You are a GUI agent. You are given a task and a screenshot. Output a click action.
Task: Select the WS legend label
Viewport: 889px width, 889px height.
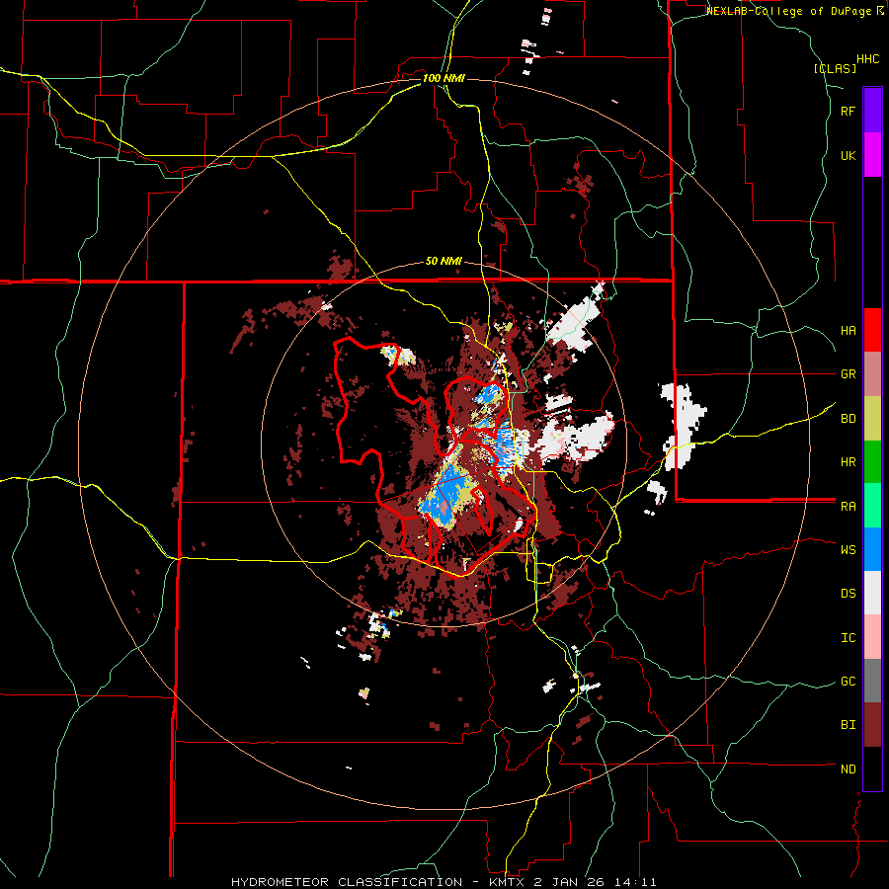tap(849, 550)
